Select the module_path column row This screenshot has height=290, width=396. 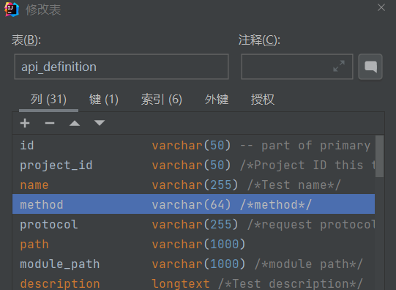tap(193, 264)
